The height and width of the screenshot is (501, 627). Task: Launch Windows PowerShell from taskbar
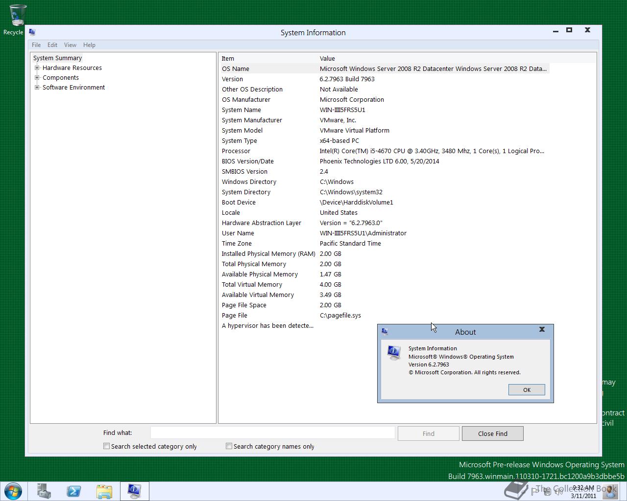pos(74,491)
